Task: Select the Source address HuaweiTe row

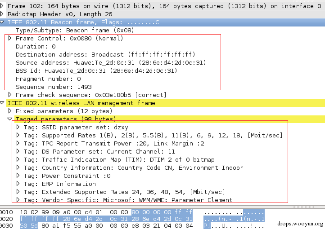Action: 111,62
